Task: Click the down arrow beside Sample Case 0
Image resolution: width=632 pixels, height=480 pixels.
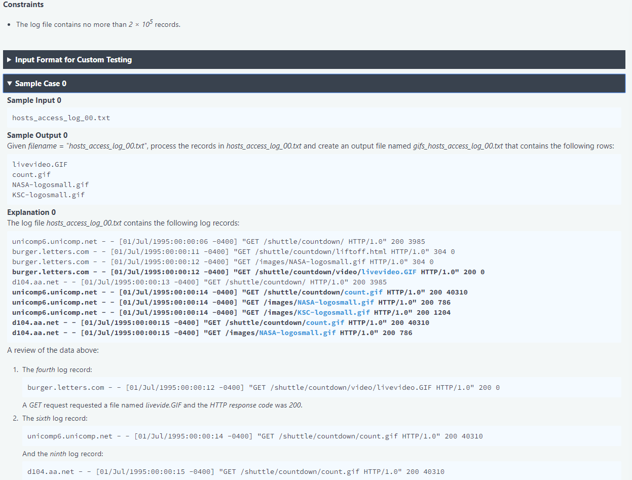Action: pyautogui.click(x=9, y=83)
